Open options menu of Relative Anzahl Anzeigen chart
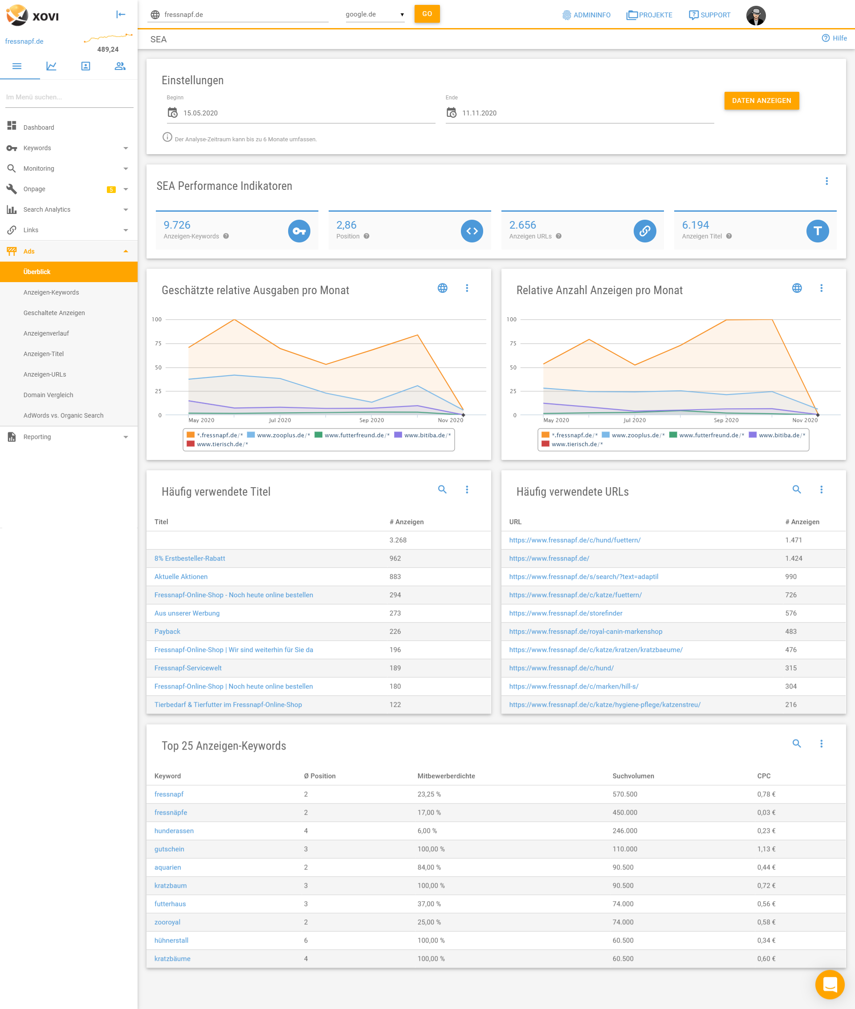 822,288
